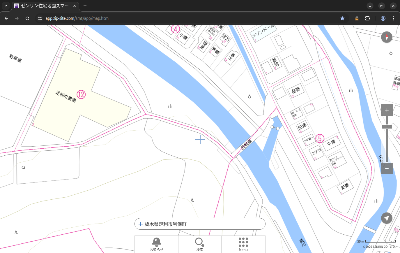
Task: Go back to the previous page
Action: pos(6,18)
